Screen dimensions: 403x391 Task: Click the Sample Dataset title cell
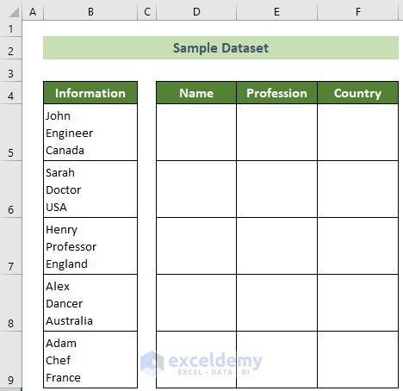click(220, 48)
